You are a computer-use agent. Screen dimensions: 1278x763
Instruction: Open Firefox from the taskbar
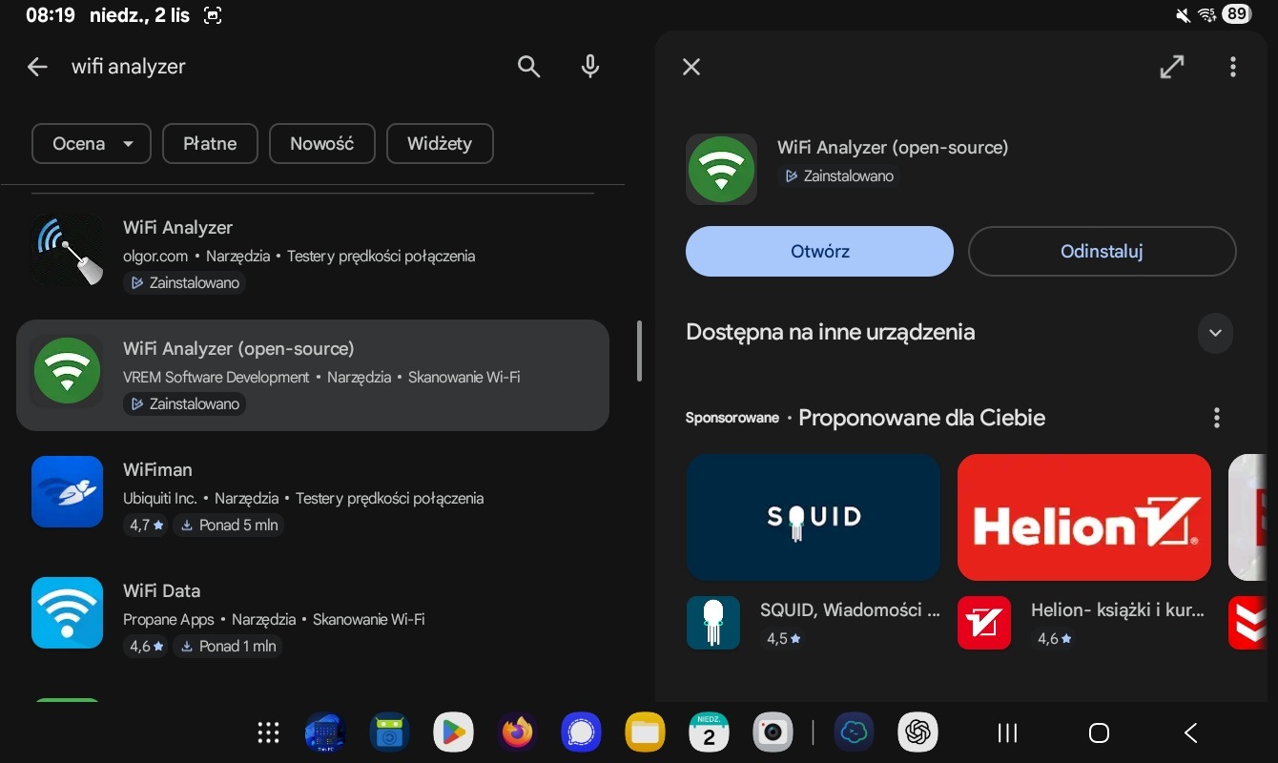518,732
